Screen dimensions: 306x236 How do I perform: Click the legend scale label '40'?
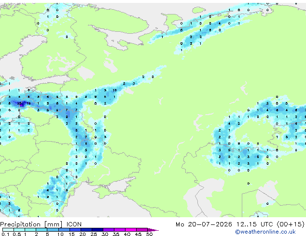(127, 234)
